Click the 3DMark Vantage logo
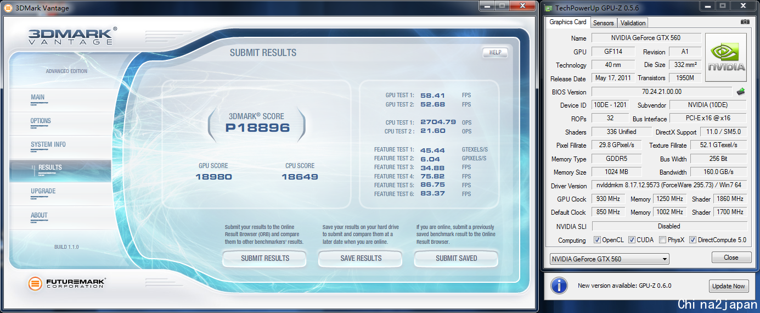Screen dimensions: 760x313 point(72,36)
